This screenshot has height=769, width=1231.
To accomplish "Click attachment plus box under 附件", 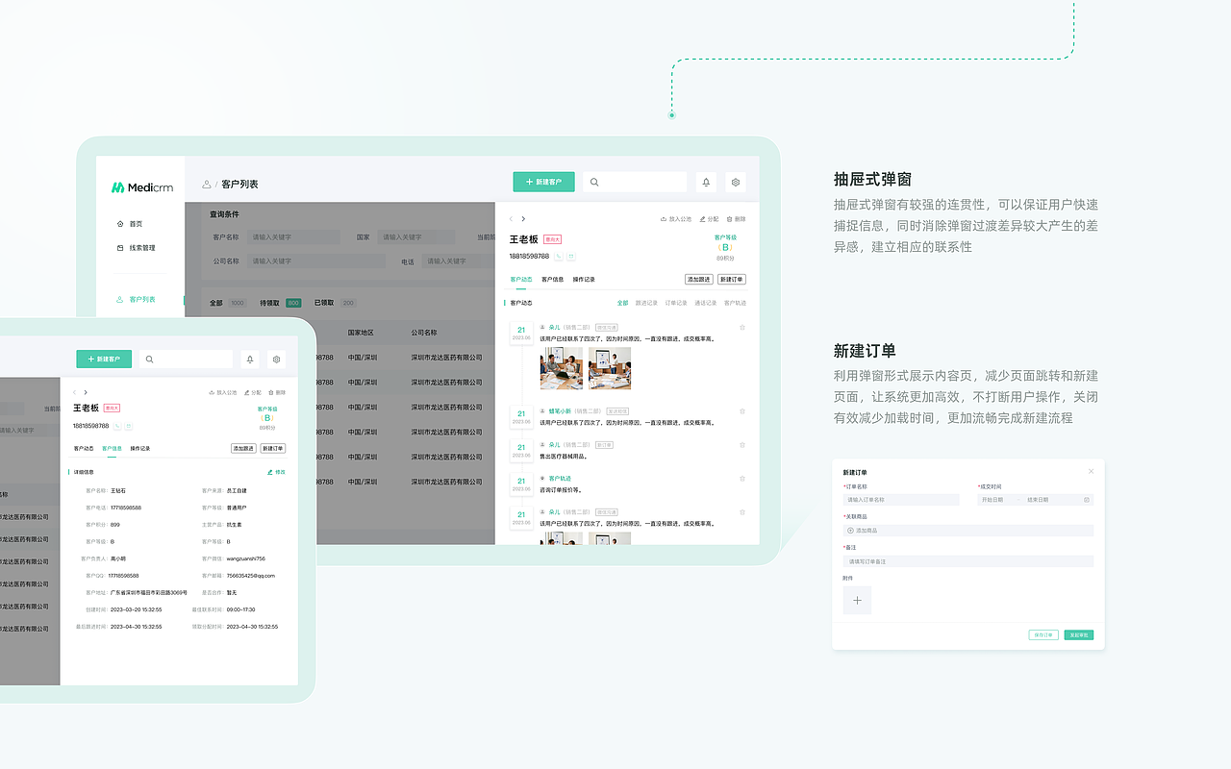I will coord(857,600).
